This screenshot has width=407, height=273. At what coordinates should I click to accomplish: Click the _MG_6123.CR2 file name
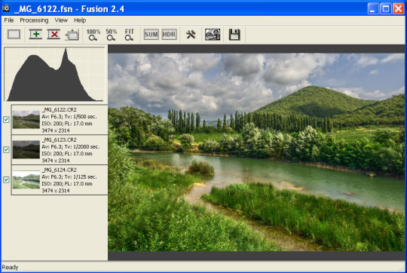coord(60,140)
